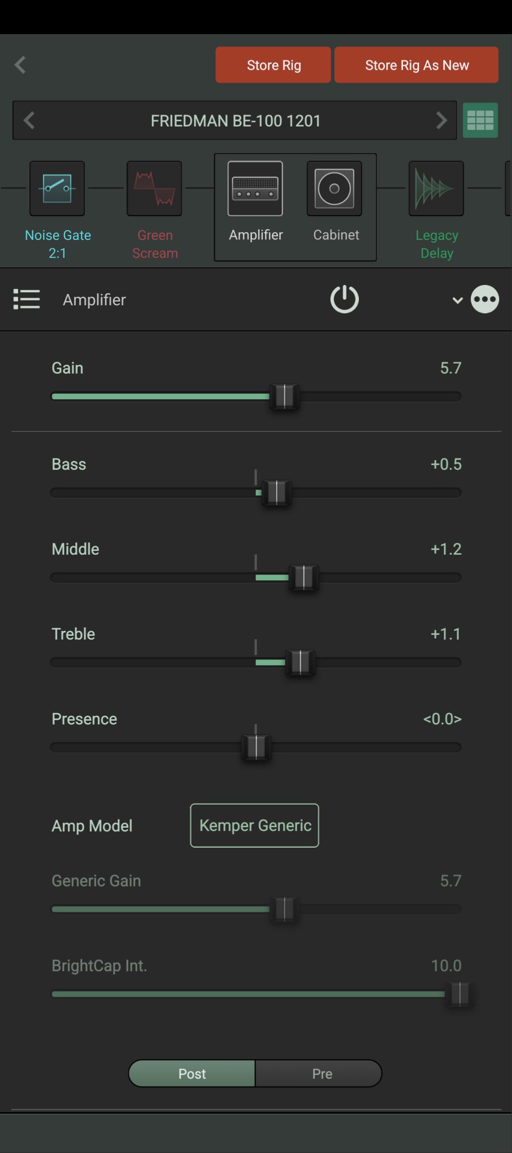This screenshot has height=1153, width=512.
Task: Open the Kemper Generic amp model selector
Action: tap(255, 825)
